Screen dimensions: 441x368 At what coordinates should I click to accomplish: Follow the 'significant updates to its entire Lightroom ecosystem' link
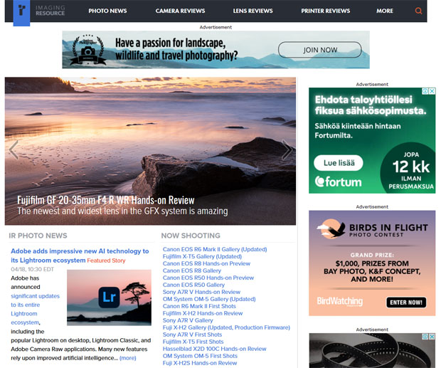pyautogui.click(x=35, y=309)
